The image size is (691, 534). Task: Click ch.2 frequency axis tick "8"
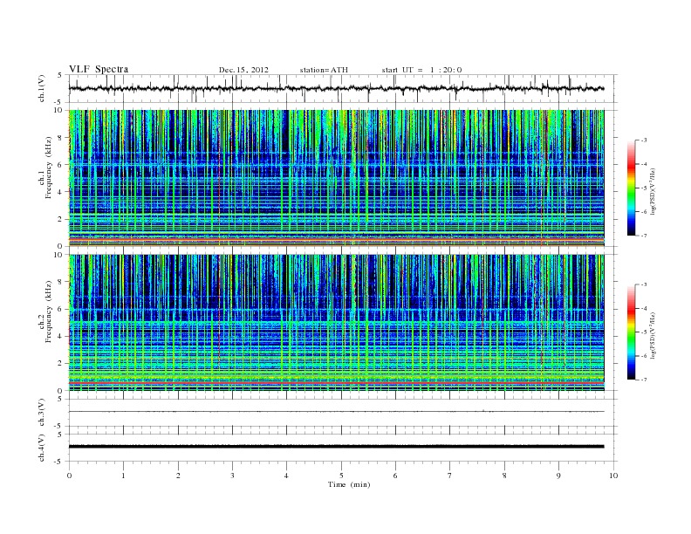click(x=60, y=282)
